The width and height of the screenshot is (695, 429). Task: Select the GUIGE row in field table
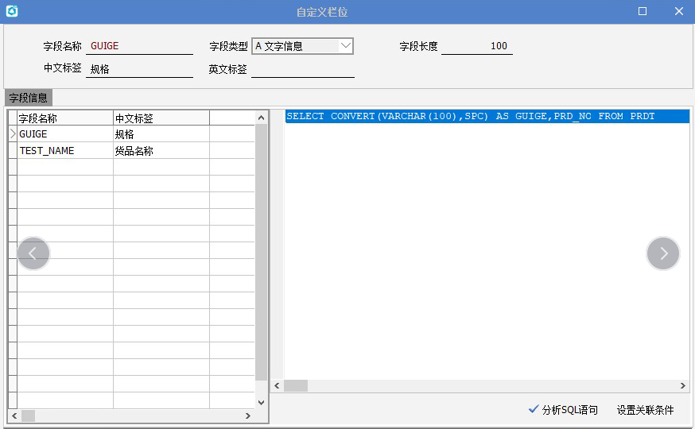64,134
